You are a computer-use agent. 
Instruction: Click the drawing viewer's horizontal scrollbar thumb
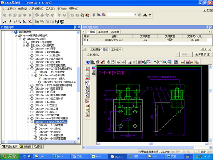(x=151, y=144)
